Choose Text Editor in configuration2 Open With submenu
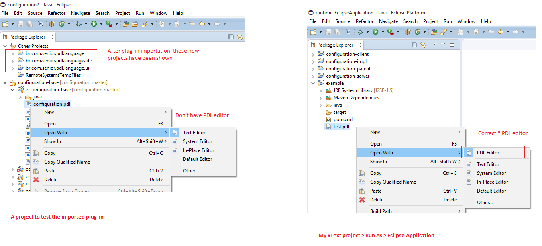The image size is (542, 246). coord(202,133)
